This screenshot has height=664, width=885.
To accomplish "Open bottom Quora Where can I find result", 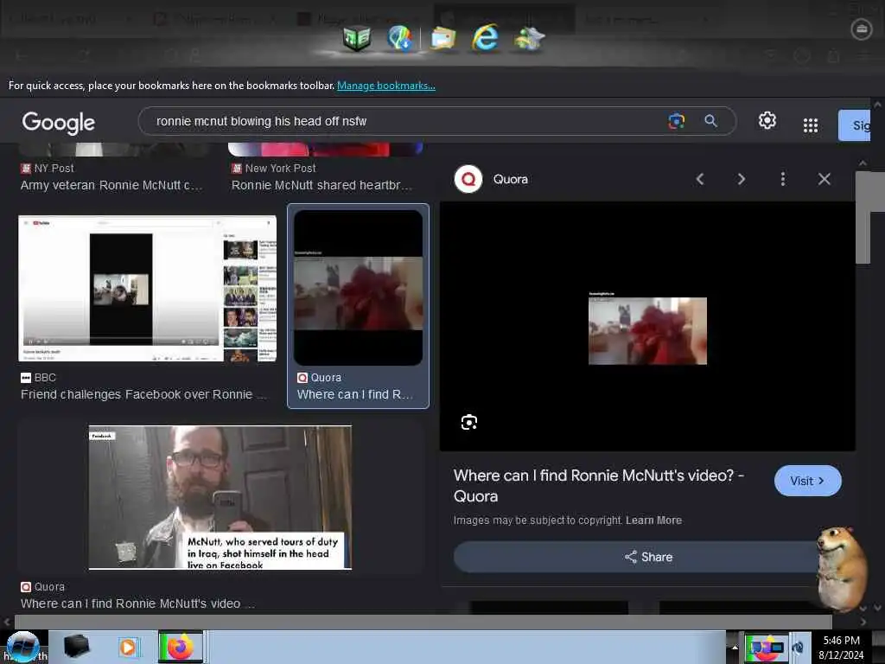I will tap(137, 603).
